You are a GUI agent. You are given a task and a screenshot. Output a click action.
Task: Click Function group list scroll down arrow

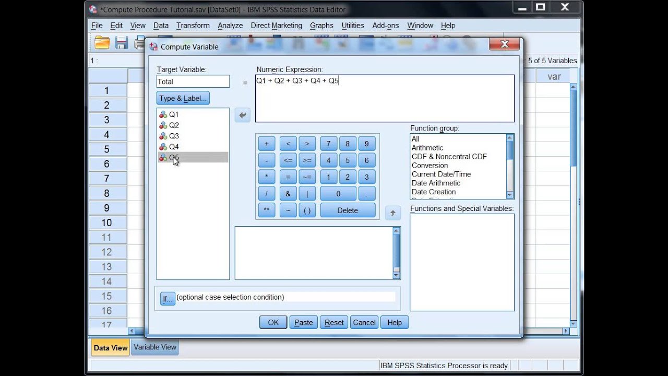pos(510,195)
